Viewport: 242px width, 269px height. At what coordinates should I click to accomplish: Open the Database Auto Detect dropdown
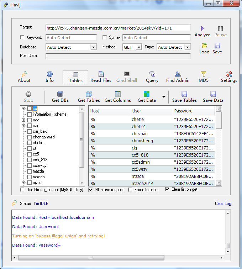click(x=93, y=47)
